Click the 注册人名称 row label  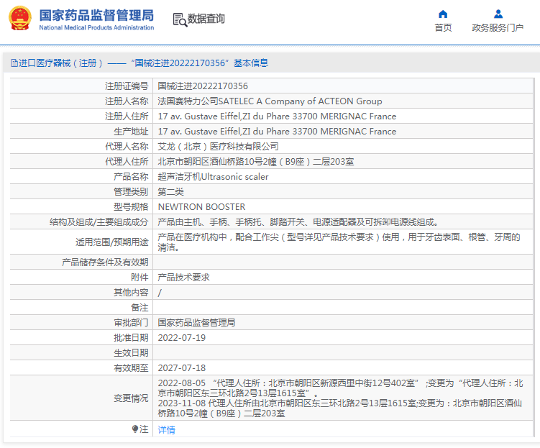tap(127, 101)
